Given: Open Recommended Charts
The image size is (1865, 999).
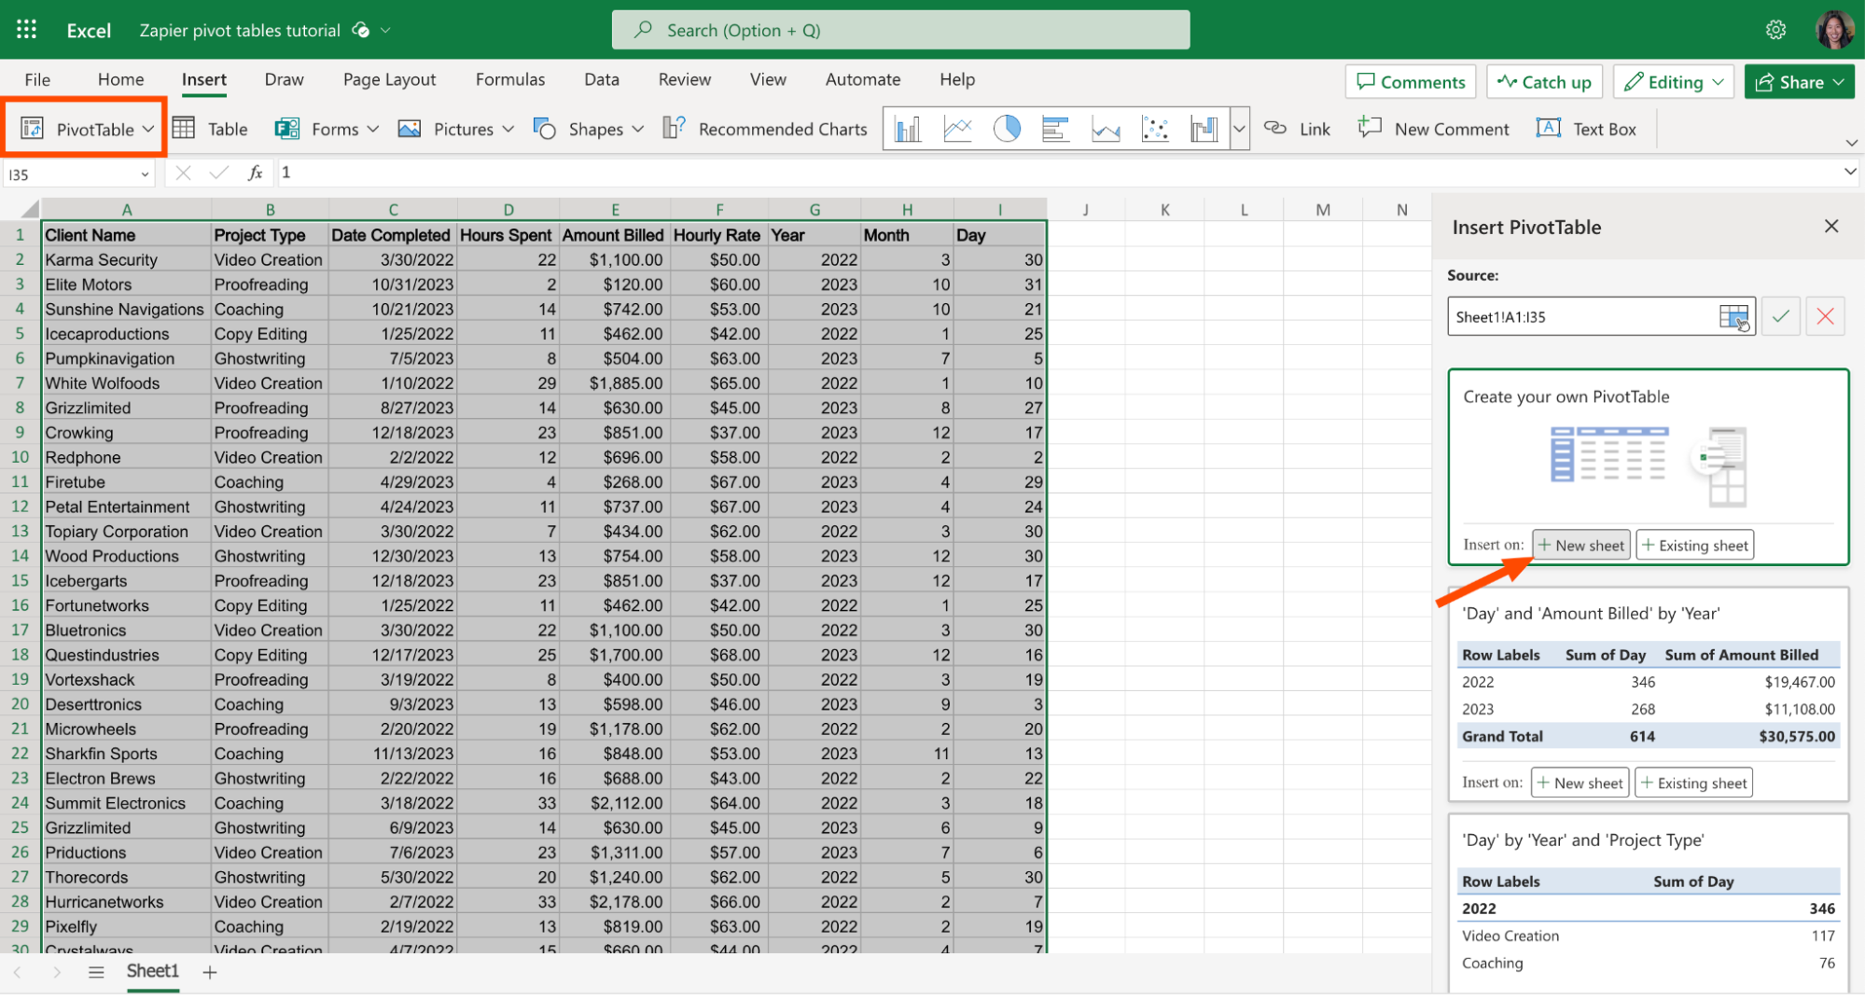Looking at the screenshot, I should tap(765, 129).
